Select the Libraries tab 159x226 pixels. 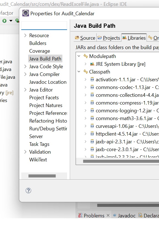pos(134,38)
